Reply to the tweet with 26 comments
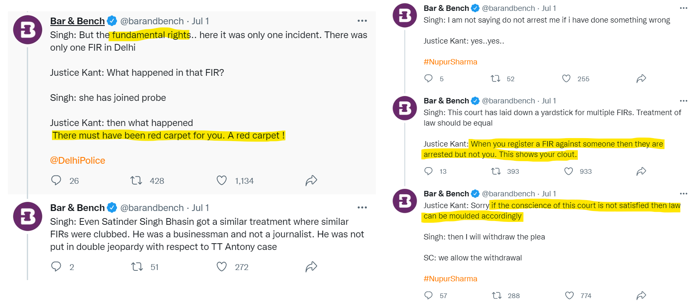The width and height of the screenshot is (691, 301). point(56,180)
